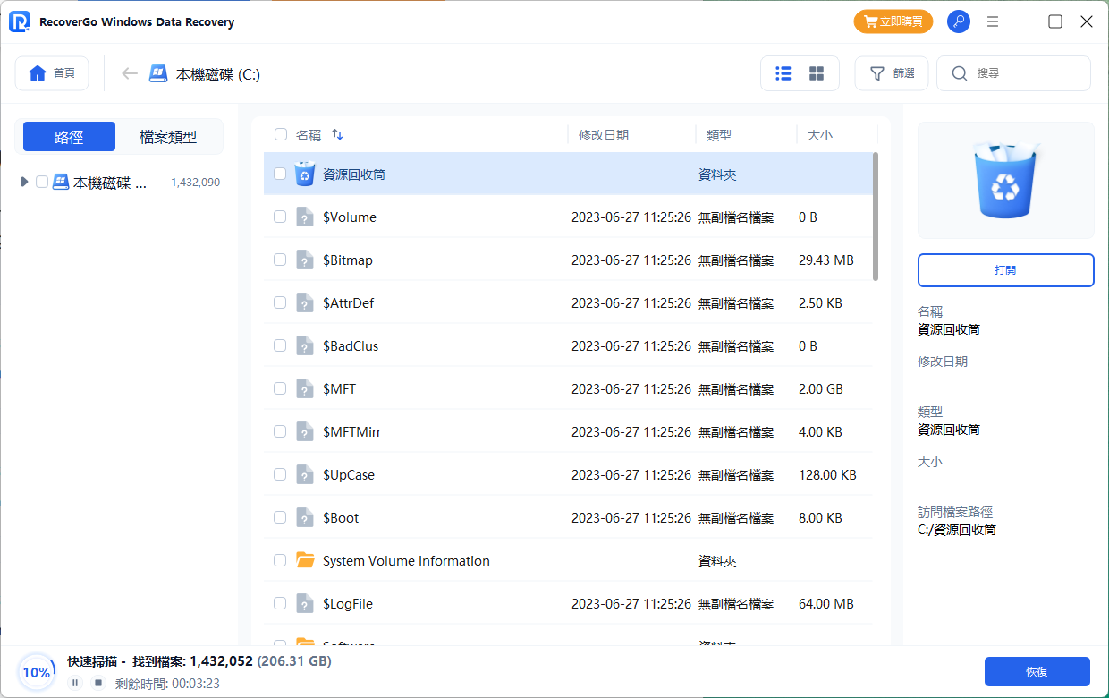This screenshot has height=698, width=1109.
Task: Click the sort arrows beside 名稱
Action: click(x=337, y=134)
